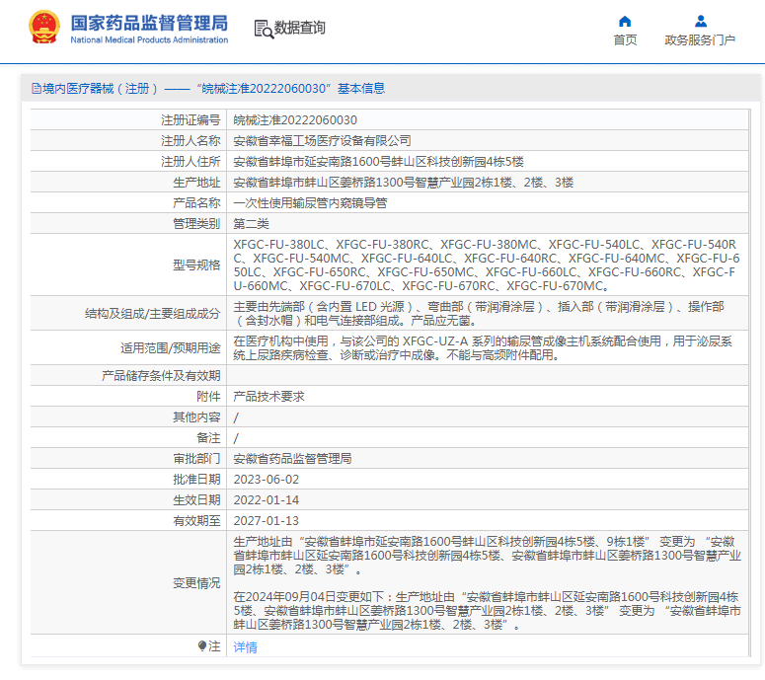The image size is (765, 680).
Task: Click the 变更情况 change history text
Action: [488, 583]
